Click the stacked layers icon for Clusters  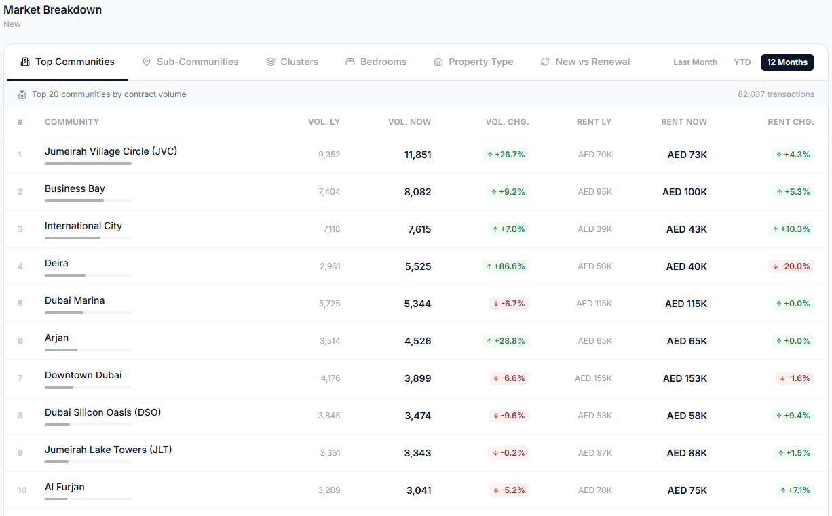[271, 62]
